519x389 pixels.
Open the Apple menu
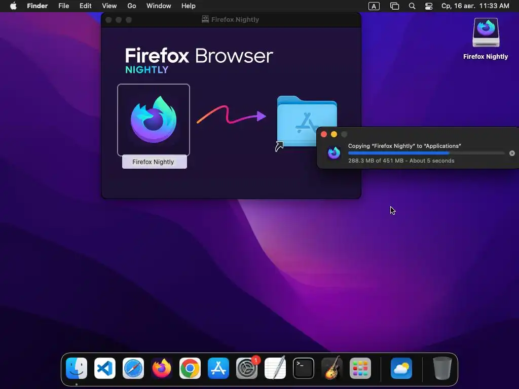click(x=13, y=6)
